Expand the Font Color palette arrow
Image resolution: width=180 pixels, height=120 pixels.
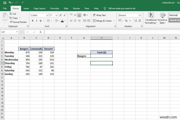click(65, 21)
